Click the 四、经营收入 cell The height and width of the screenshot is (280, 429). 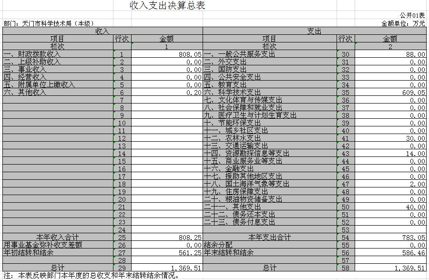tap(58, 77)
